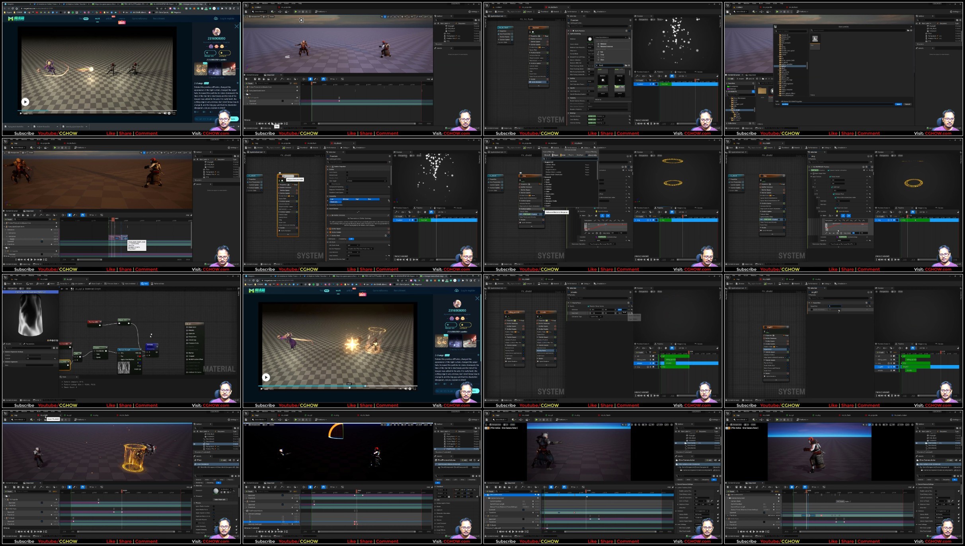Click Apply in the Material editor toolbar

pos(29,284)
